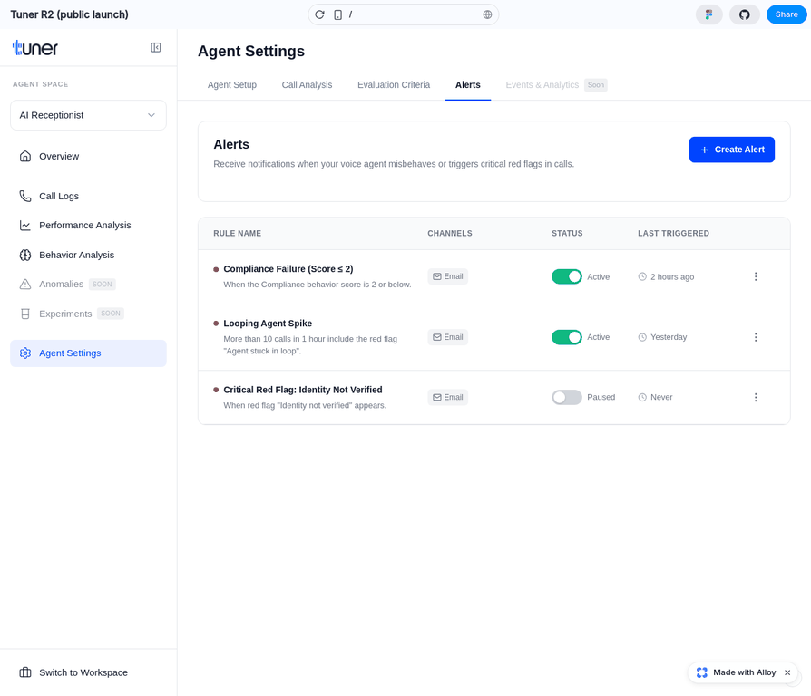This screenshot has width=811, height=696.
Task: Select the Performance Analysis chart icon
Action: (x=25, y=225)
